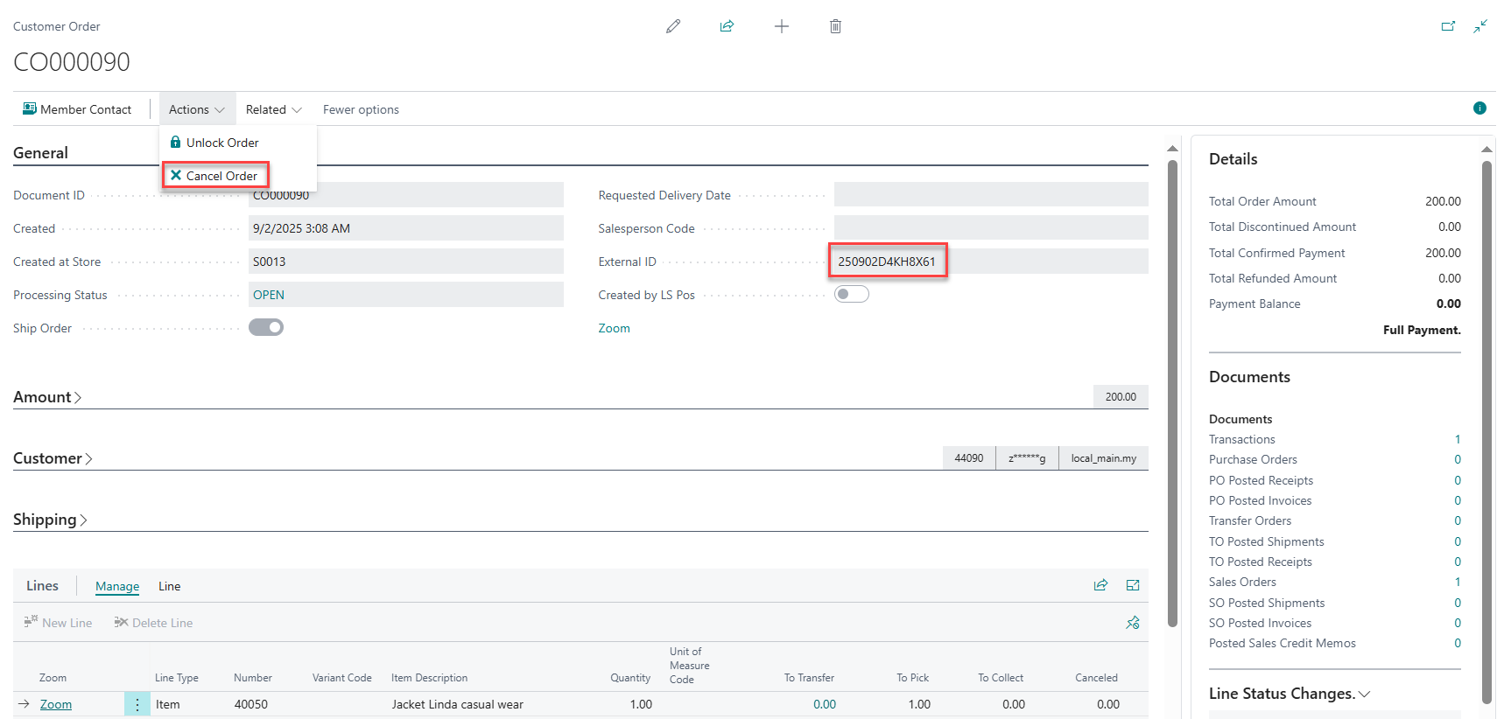Click the trash delete icon

[x=835, y=26]
